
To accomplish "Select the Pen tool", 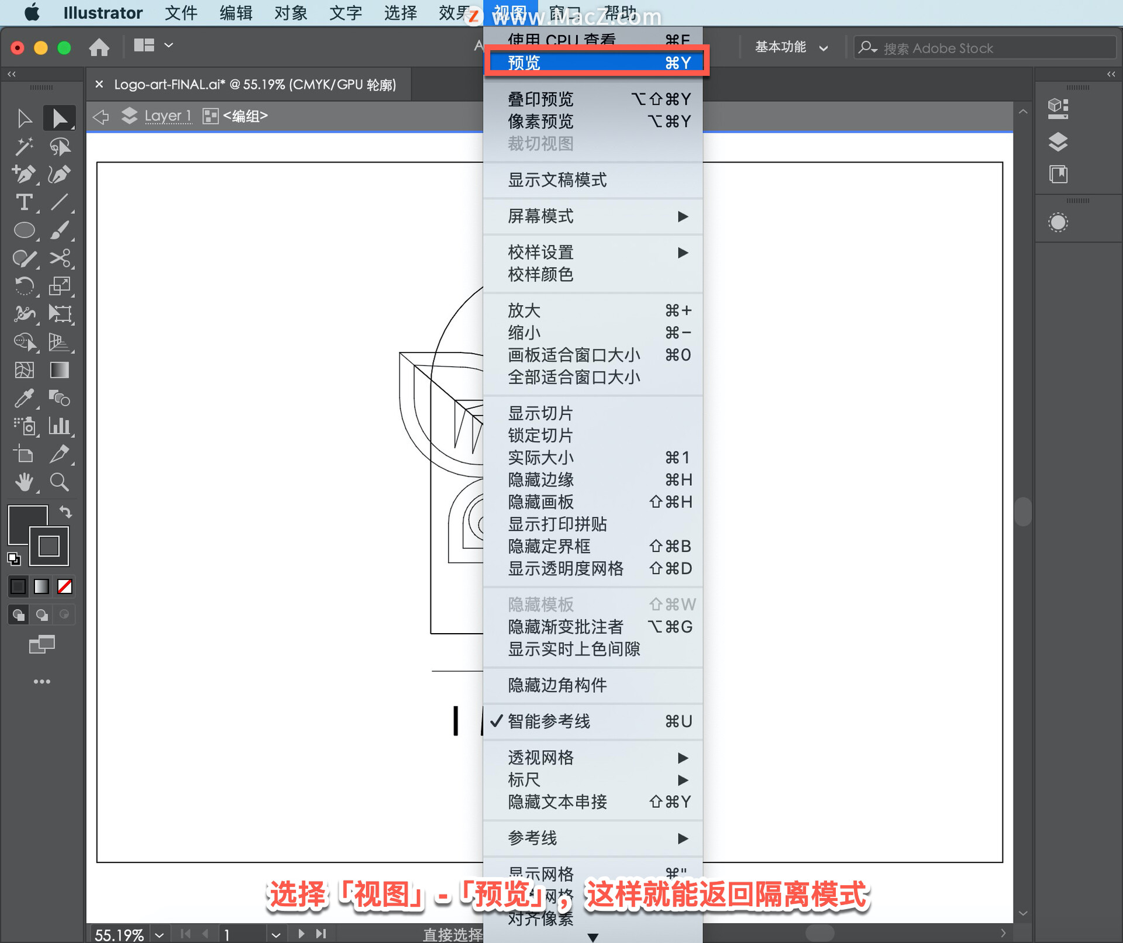I will (x=24, y=174).
